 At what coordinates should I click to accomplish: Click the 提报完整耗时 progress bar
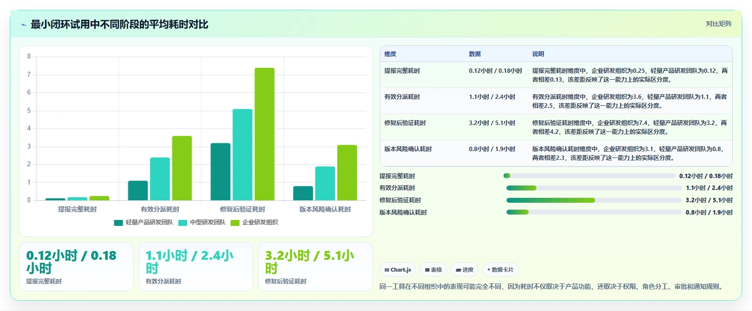pyautogui.click(x=589, y=176)
